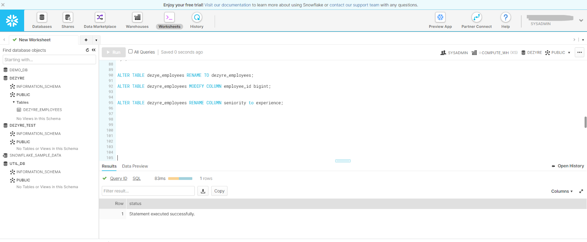Screen dimensions: 587x242
Task: Open the Partner Connect icon
Action: point(477,17)
